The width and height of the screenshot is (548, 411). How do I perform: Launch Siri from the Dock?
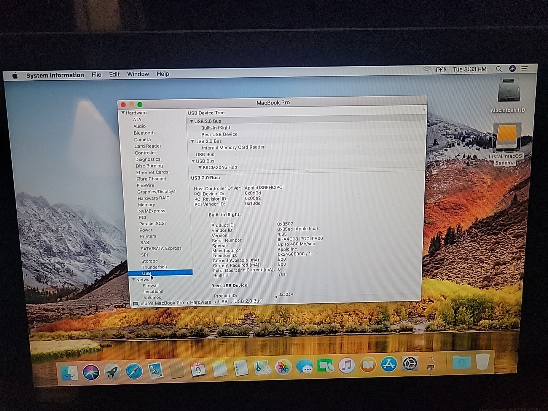91,372
